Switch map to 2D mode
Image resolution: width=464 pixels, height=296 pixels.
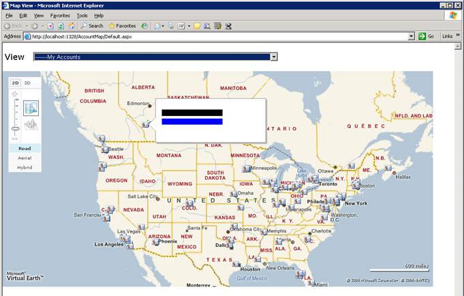click(x=15, y=83)
